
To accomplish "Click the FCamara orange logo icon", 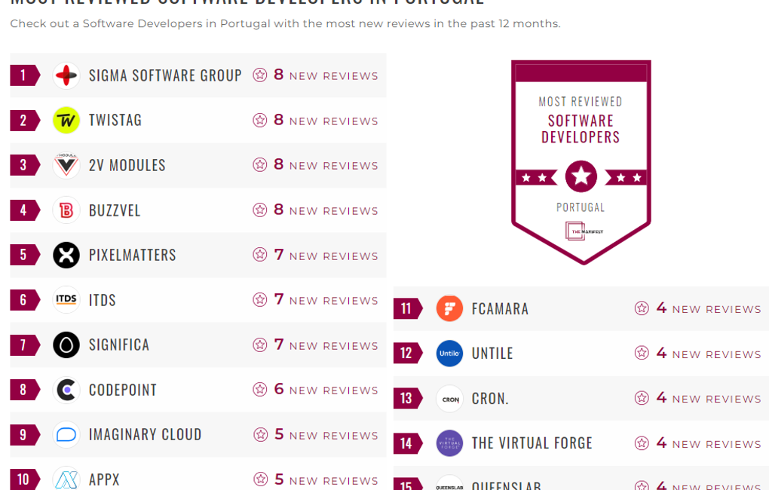I will pyautogui.click(x=449, y=308).
